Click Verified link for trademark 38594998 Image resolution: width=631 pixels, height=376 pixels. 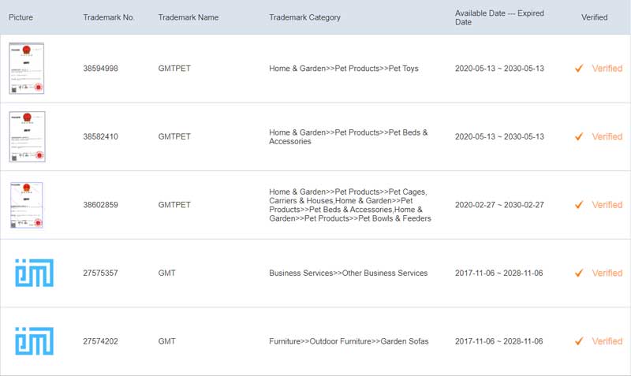pyautogui.click(x=607, y=69)
